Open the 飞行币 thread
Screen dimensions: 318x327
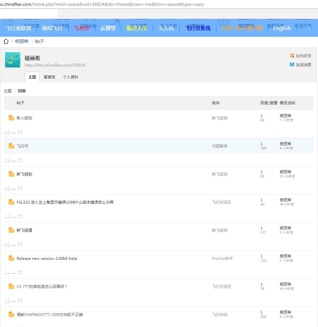pos(22,146)
